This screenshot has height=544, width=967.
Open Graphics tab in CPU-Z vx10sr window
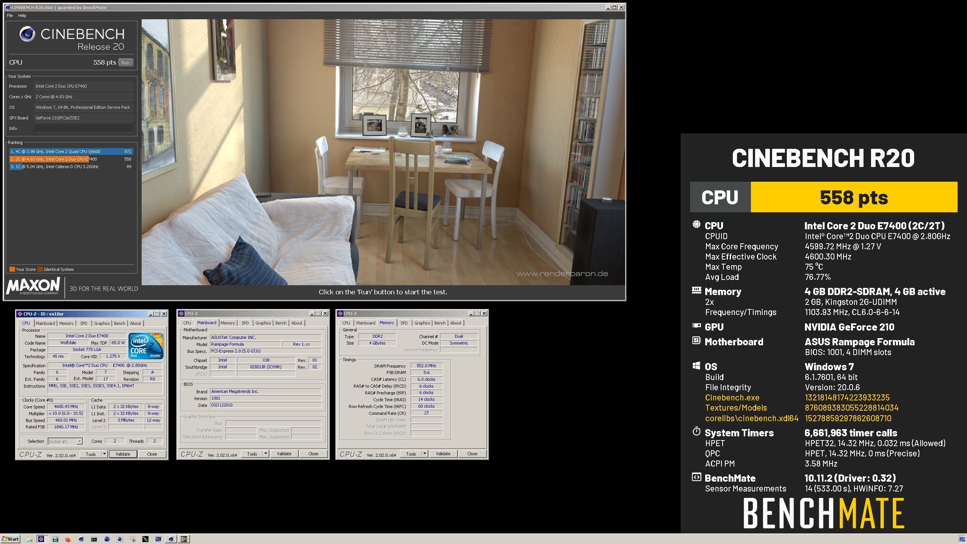point(102,323)
